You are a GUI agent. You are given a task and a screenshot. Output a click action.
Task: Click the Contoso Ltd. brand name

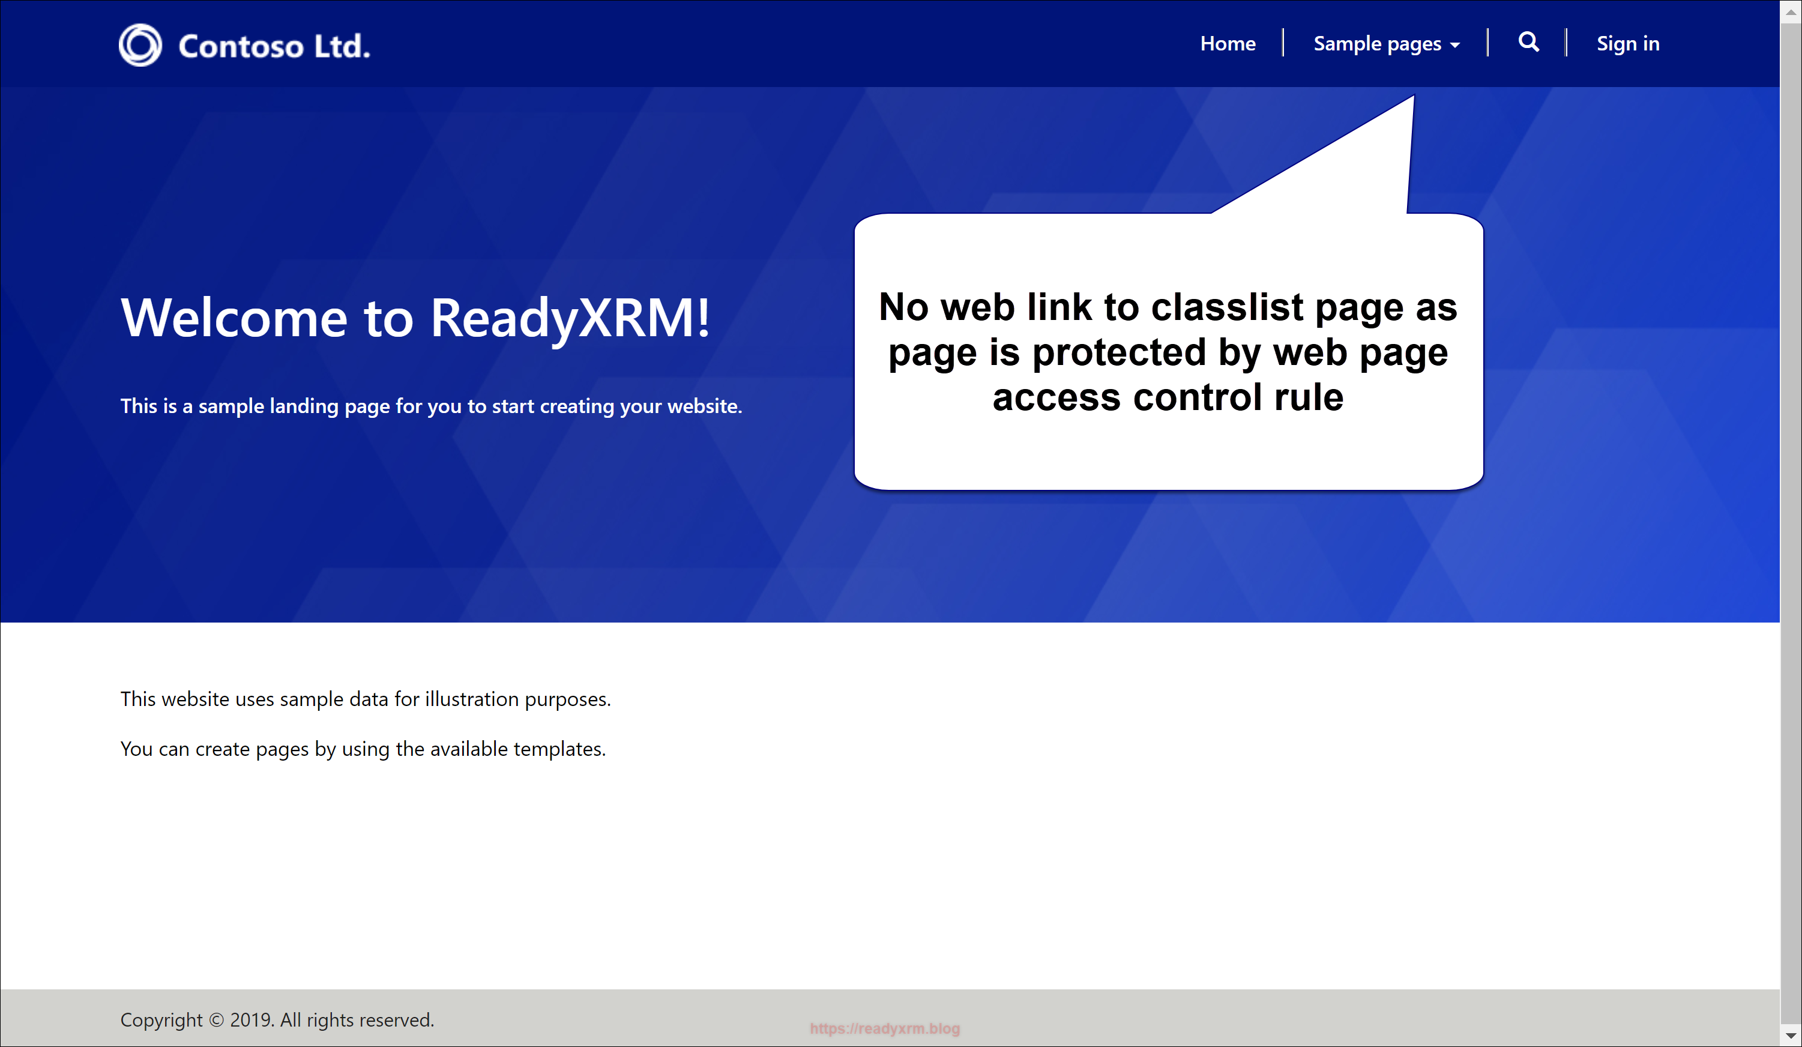click(274, 46)
